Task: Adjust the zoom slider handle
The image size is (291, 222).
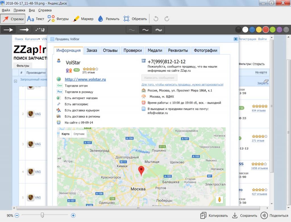Action: pyautogui.click(x=42, y=215)
